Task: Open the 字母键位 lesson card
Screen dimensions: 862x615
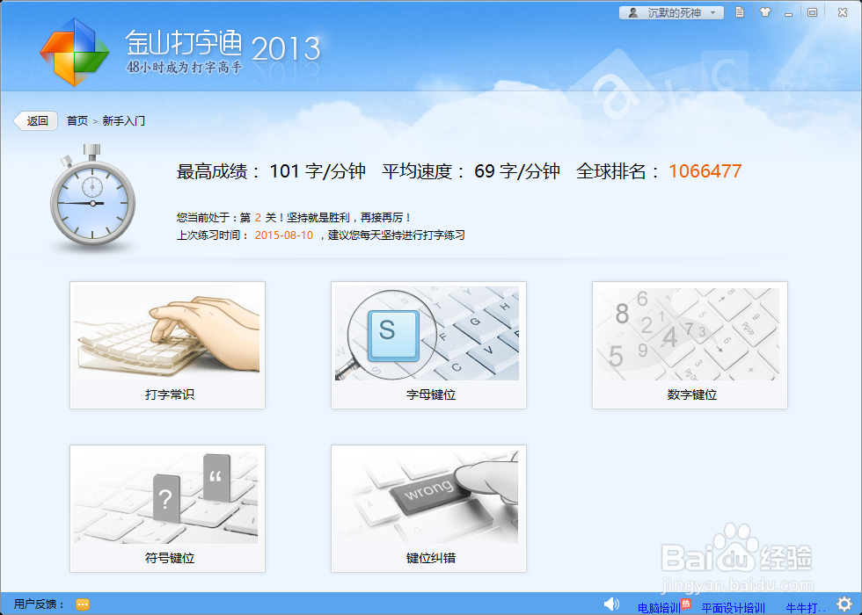Action: (x=429, y=345)
